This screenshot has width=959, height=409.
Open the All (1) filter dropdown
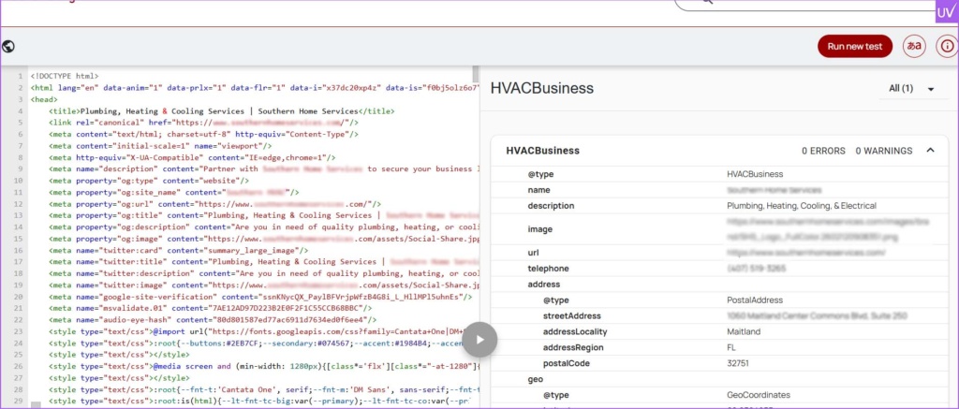point(911,89)
